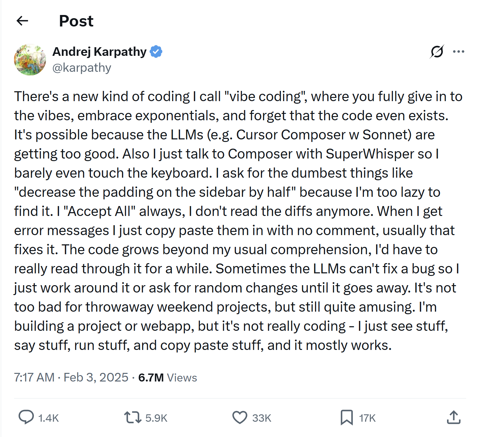Click the reply speech bubble icon
The width and height of the screenshot is (478, 437).
[x=26, y=417]
